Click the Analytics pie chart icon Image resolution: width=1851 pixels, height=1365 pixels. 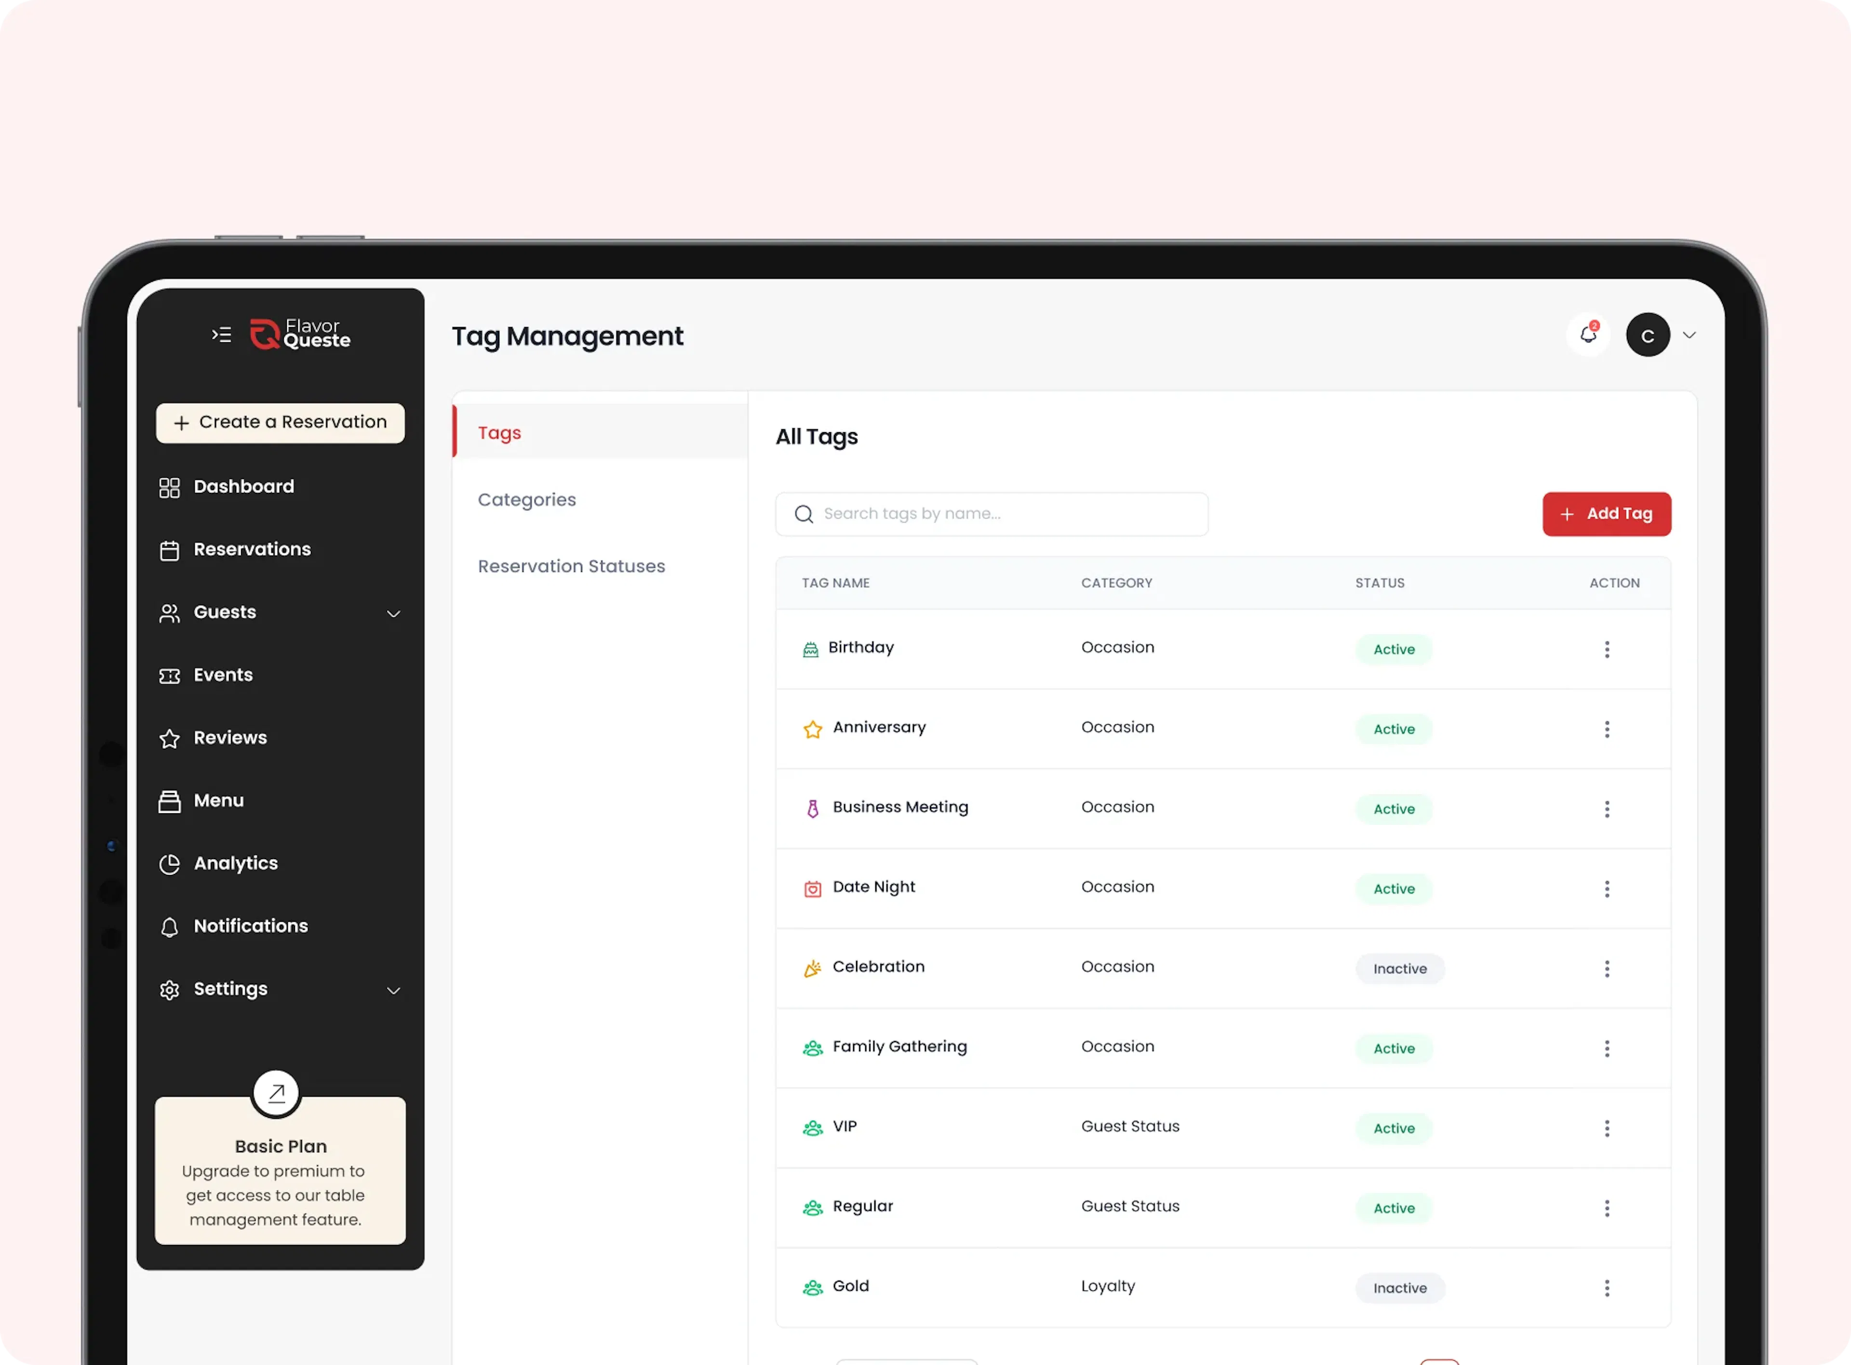170,864
